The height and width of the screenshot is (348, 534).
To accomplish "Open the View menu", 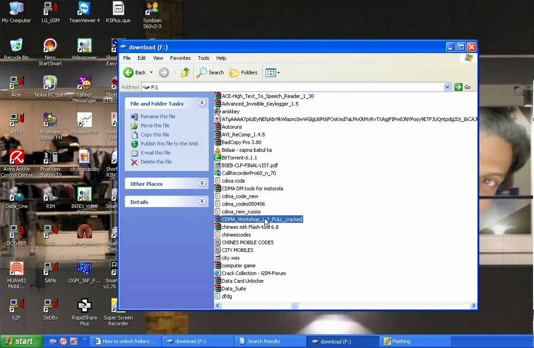I will point(158,58).
